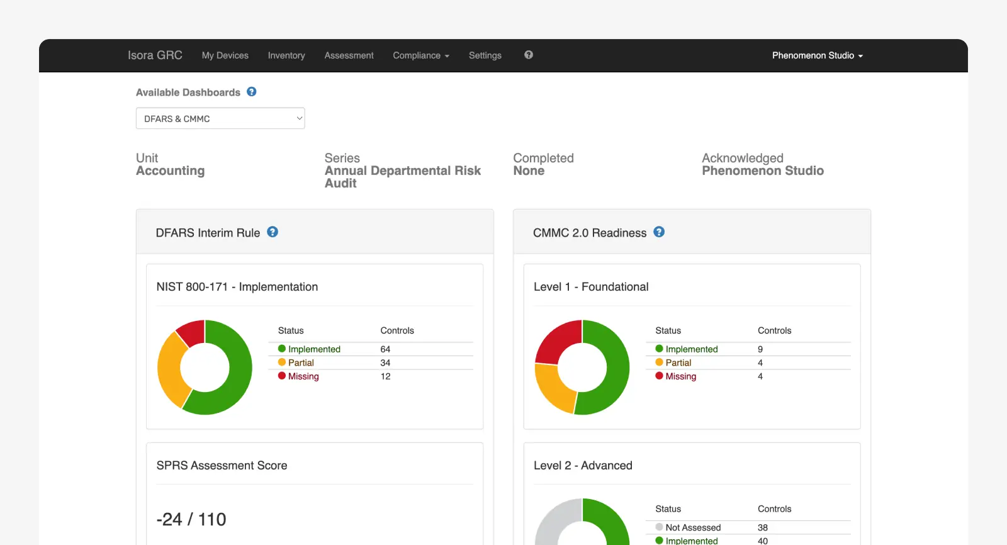Viewport: 1007px width, 545px height.
Task: Select Missing label in Level 1 table
Action: point(681,376)
